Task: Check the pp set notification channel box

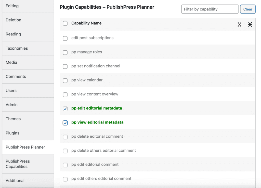Action: pos(65,66)
